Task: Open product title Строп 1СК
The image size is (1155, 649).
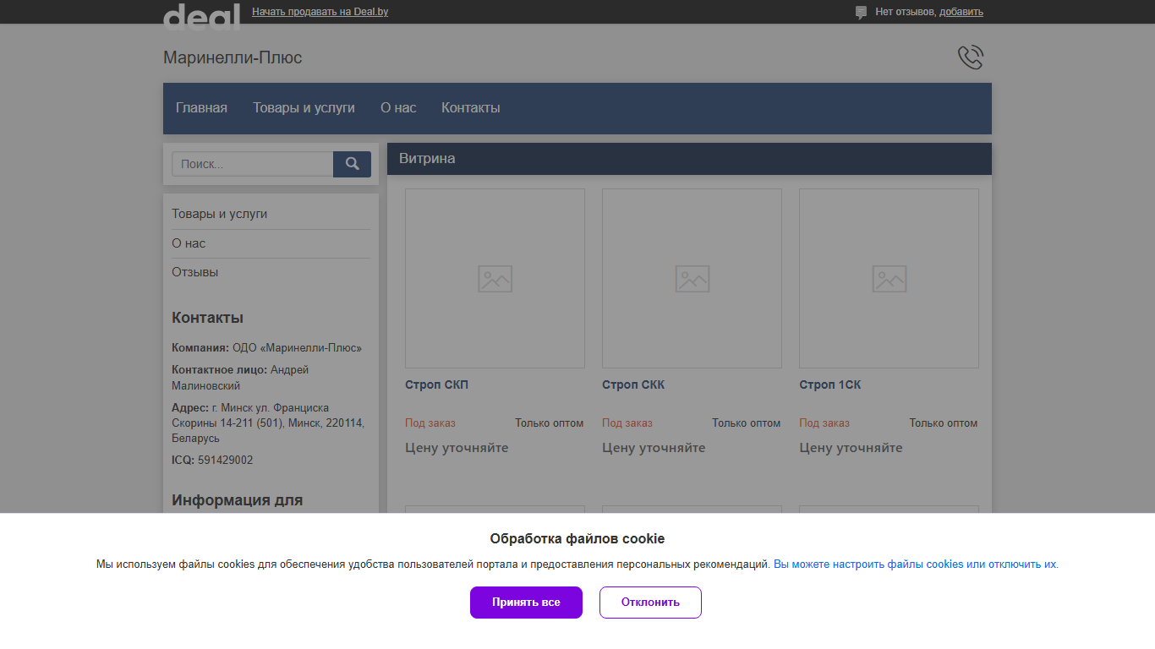Action: [x=830, y=384]
